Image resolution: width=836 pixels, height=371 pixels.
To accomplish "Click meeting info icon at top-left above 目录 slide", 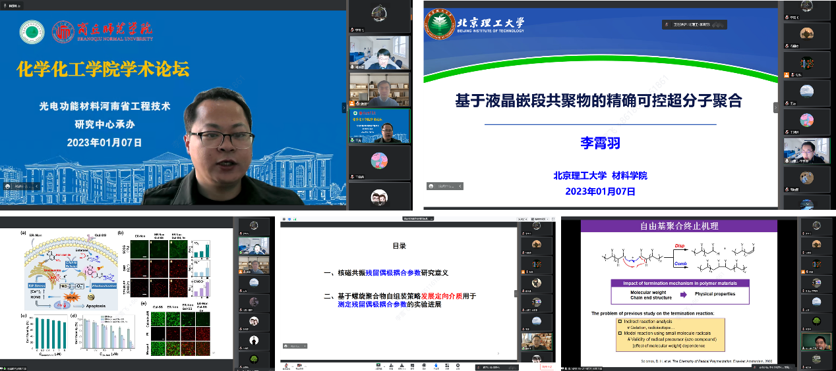I will tap(284, 218).
